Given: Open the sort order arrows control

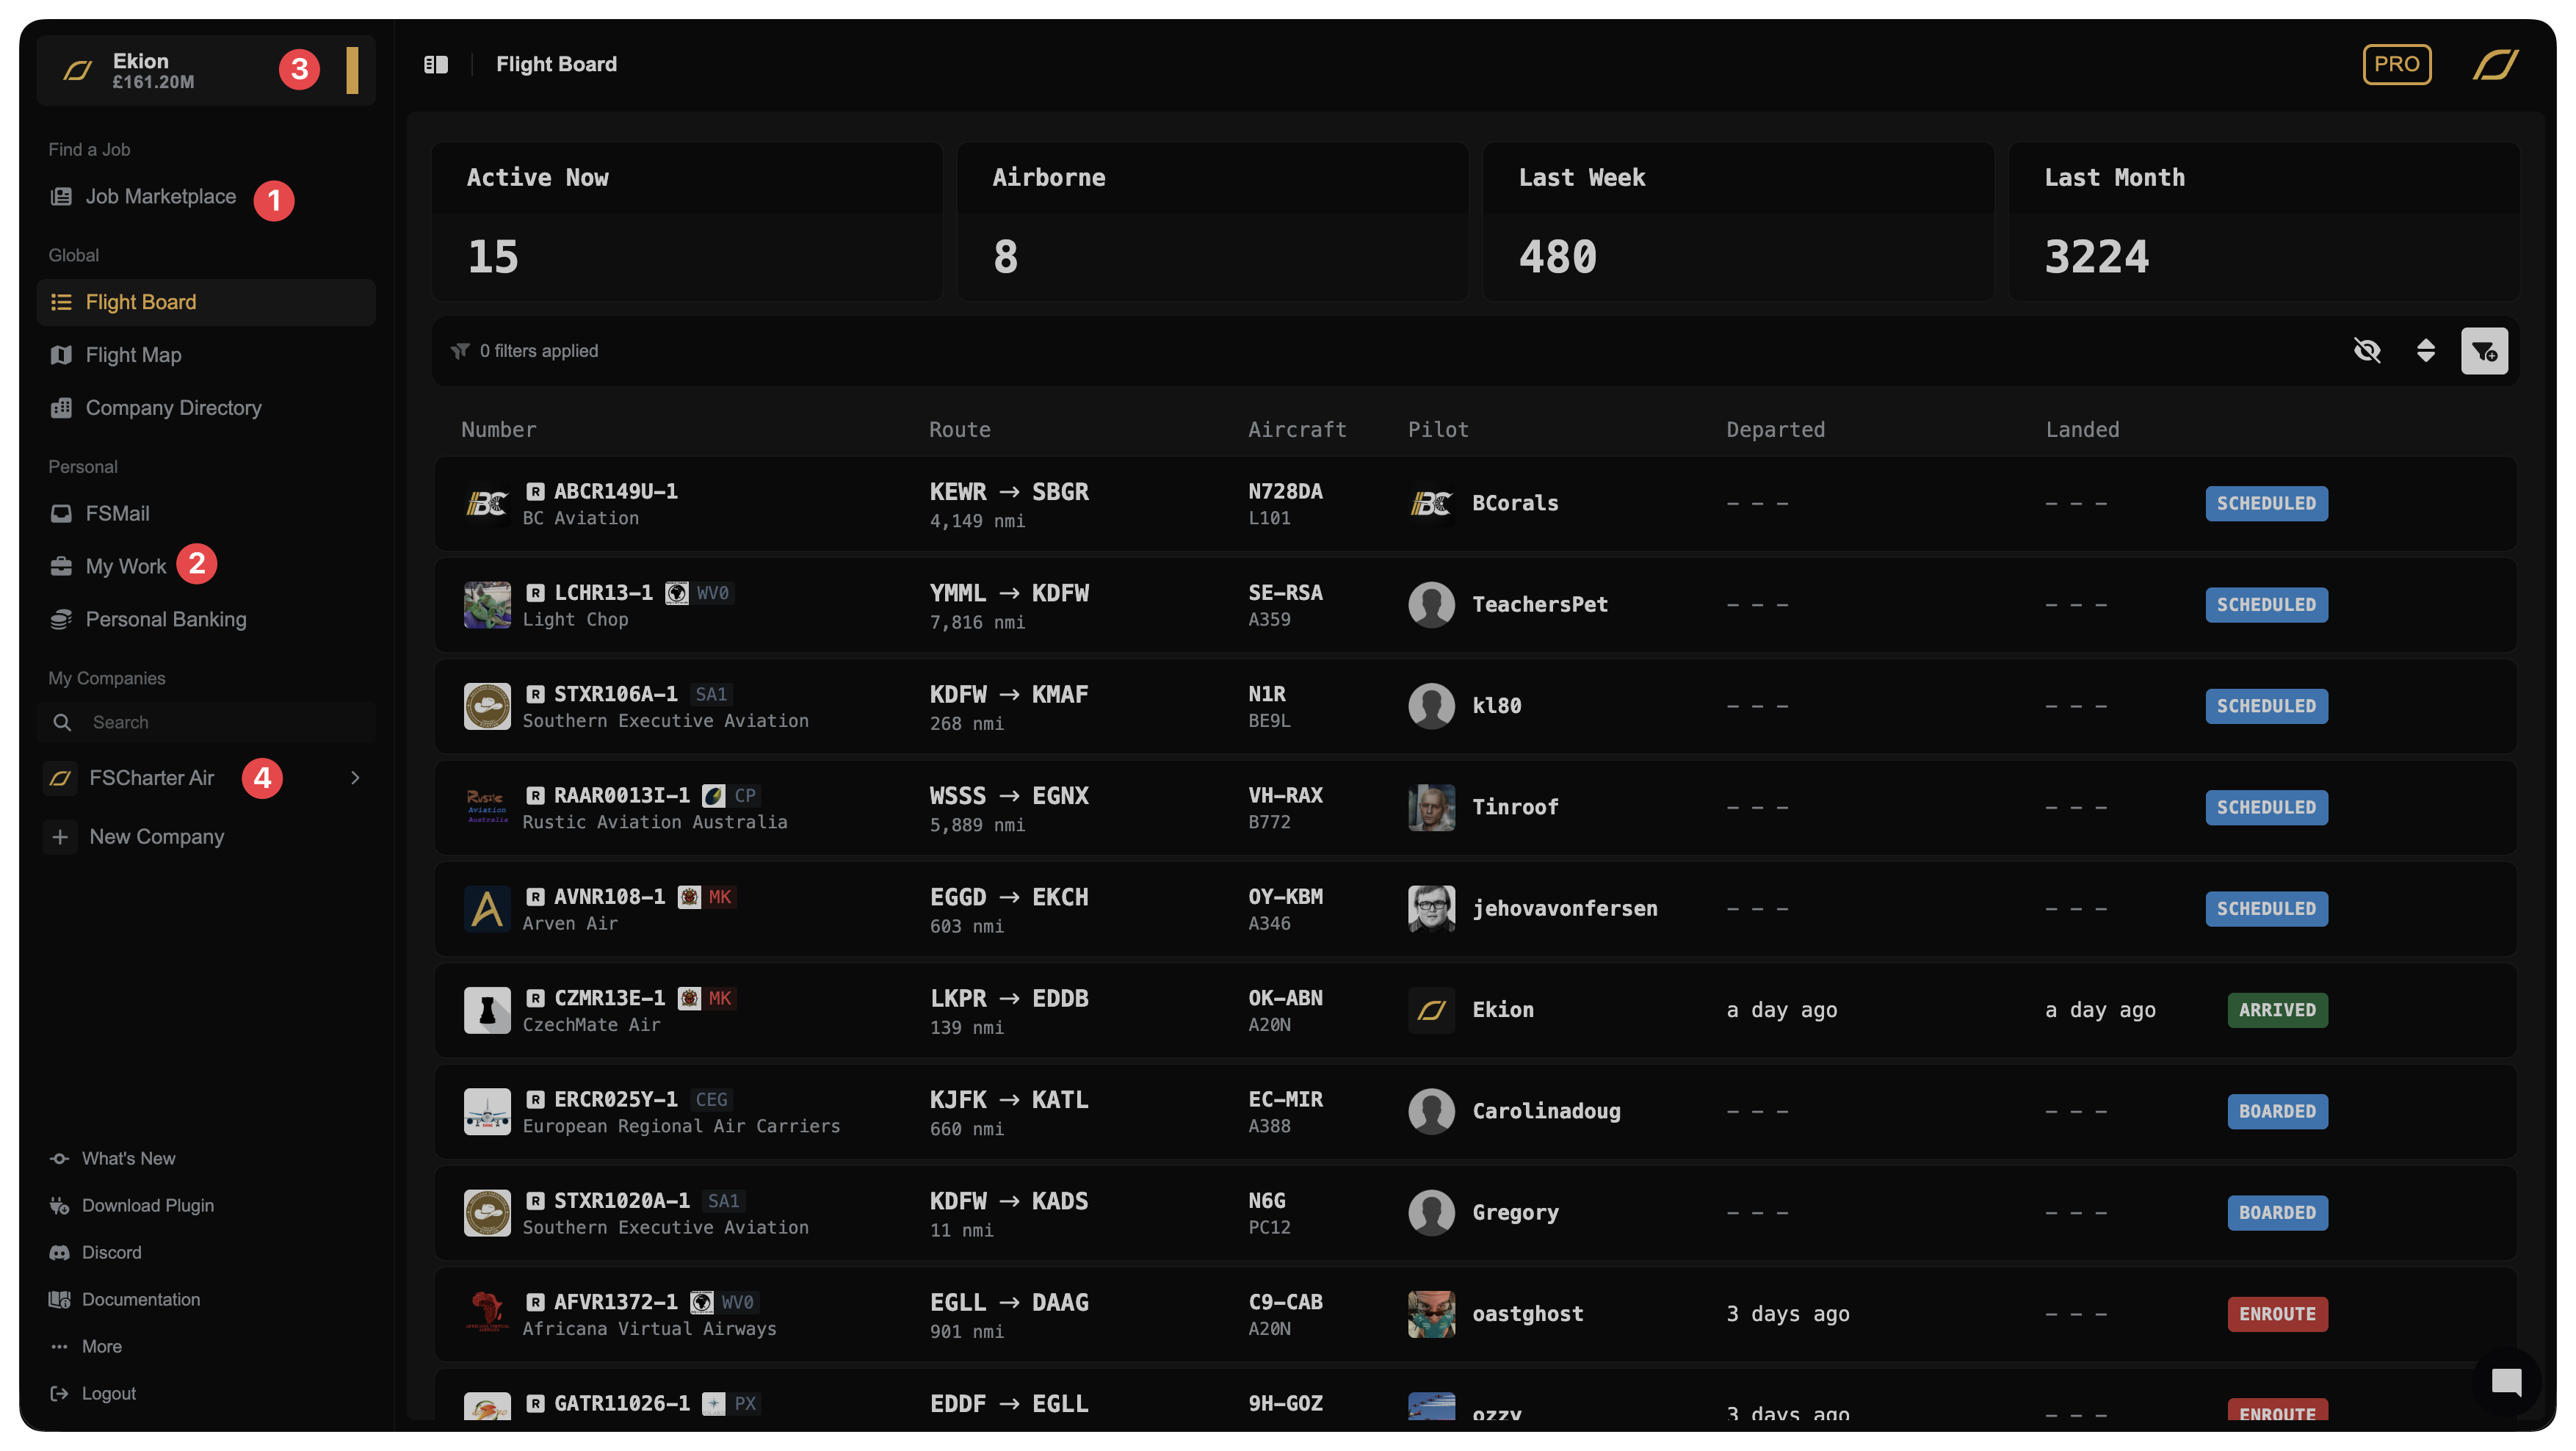Looking at the screenshot, I should [x=2426, y=351].
